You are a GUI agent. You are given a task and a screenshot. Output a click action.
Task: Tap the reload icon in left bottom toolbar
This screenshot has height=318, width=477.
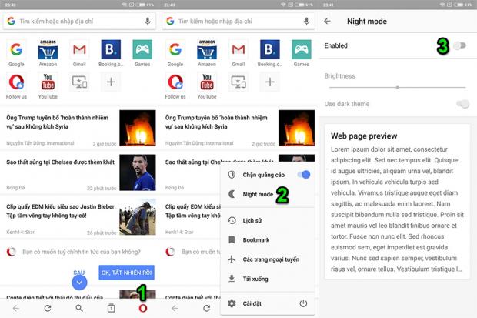(x=48, y=308)
